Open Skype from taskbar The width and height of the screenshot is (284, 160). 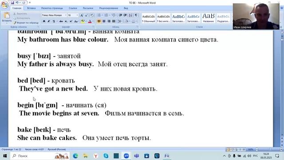[106, 156]
